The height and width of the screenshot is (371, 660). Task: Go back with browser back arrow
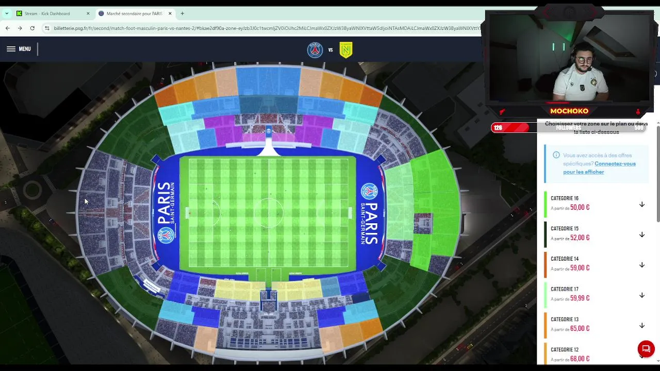[x=7, y=28]
